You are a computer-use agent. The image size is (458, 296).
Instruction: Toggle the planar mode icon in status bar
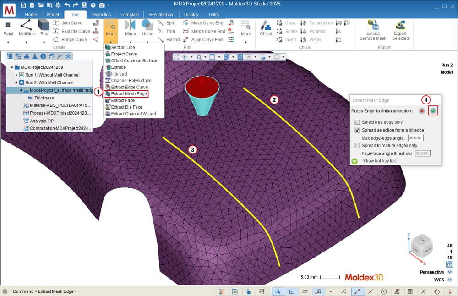[x=305, y=291]
